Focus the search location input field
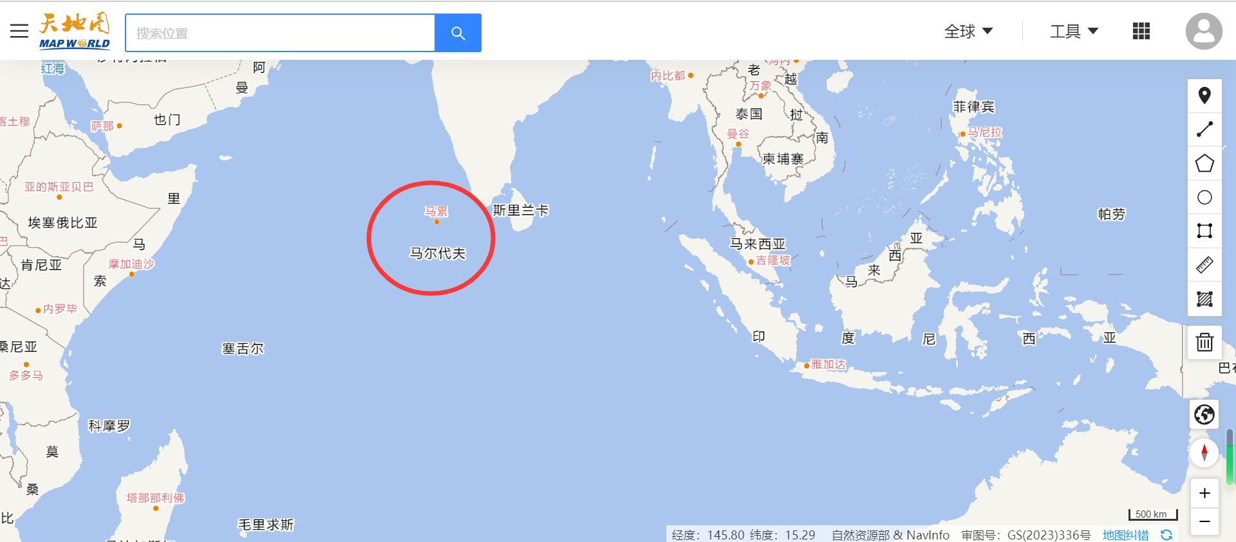1236x542 pixels. tap(280, 33)
